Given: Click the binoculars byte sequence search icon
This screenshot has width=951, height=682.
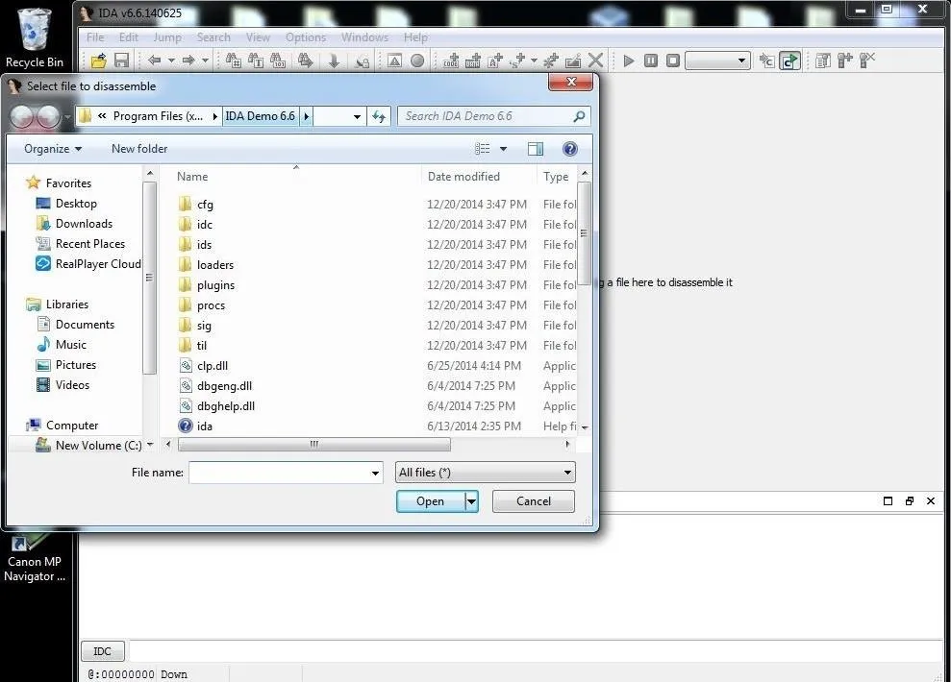Looking at the screenshot, I should pos(278,60).
